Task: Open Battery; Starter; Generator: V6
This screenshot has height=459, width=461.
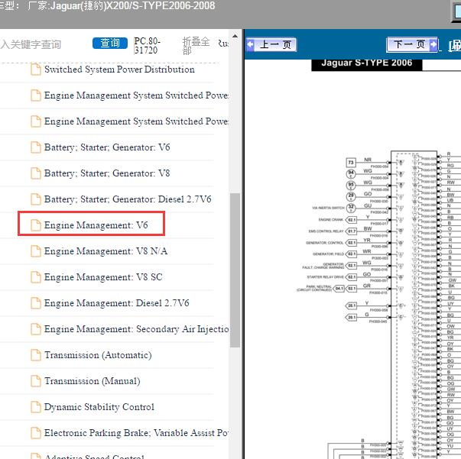Action: pos(107,147)
